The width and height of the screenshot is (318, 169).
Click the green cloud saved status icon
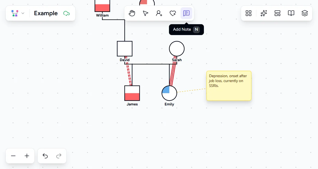pyautogui.click(x=66, y=14)
